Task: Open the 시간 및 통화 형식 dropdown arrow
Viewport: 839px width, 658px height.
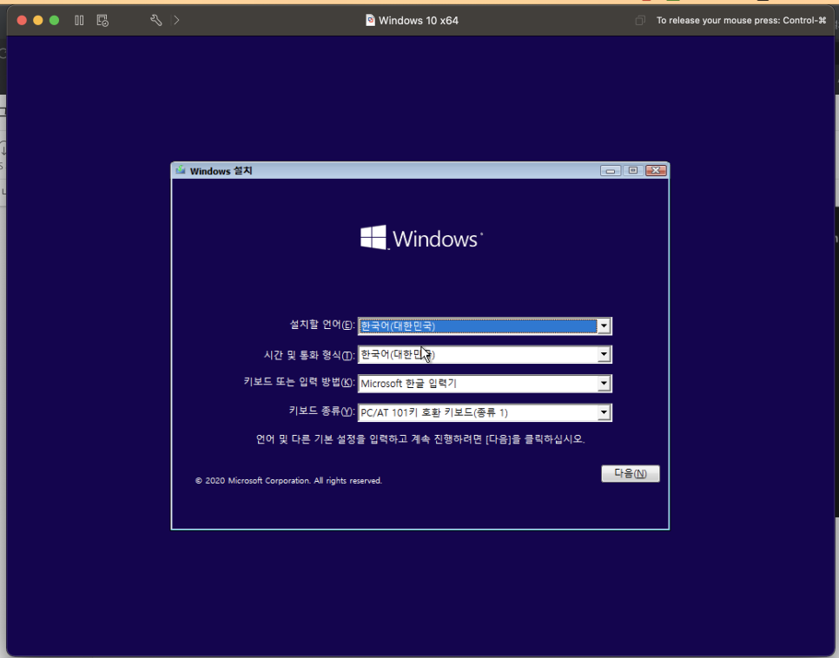Action: point(604,354)
